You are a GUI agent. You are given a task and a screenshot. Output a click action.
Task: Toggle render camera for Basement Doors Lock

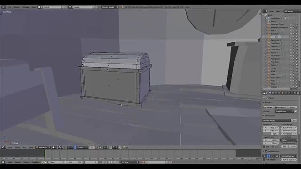(x=297, y=27)
